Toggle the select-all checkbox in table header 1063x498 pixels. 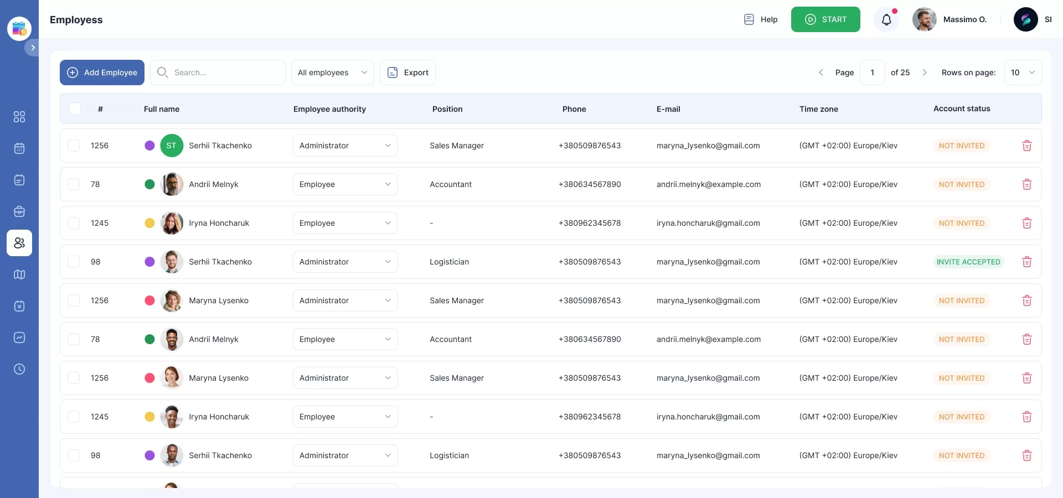click(x=75, y=108)
